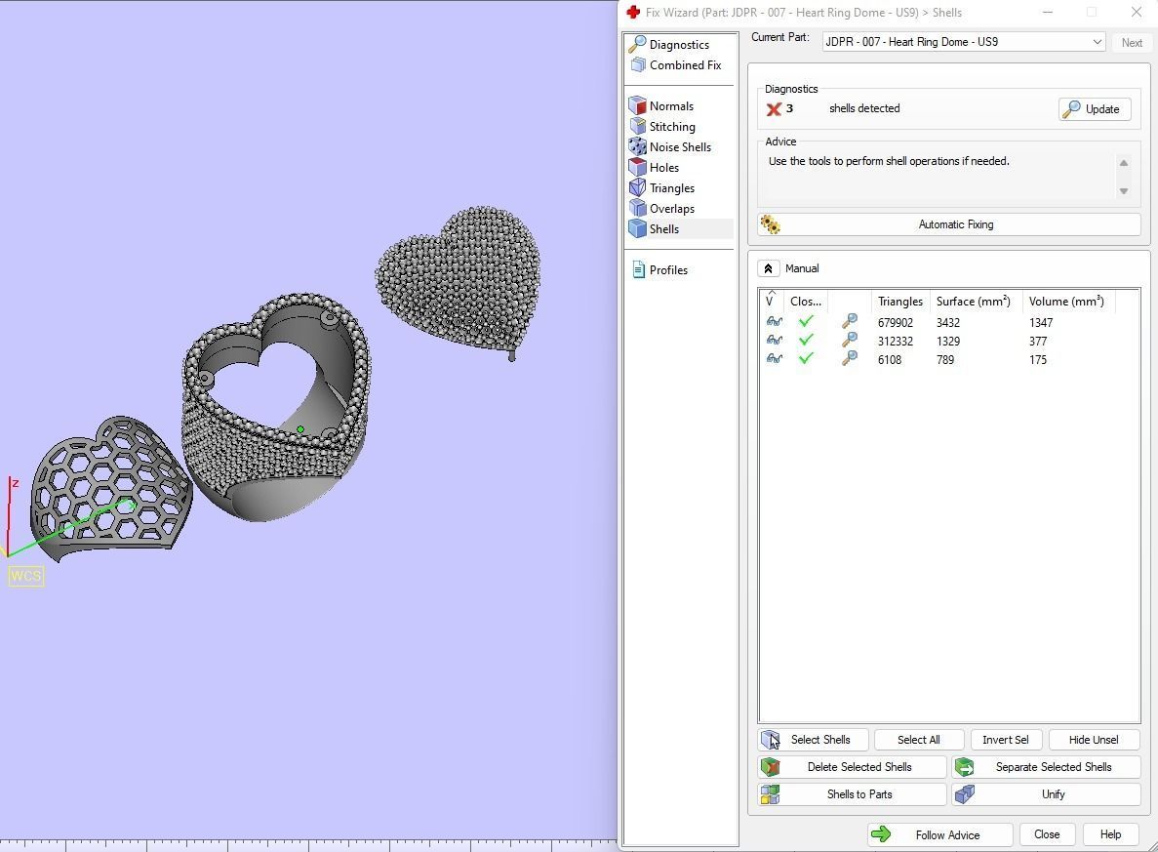This screenshot has width=1158, height=852.
Task: Open the Triangles fix page
Action: [671, 188]
